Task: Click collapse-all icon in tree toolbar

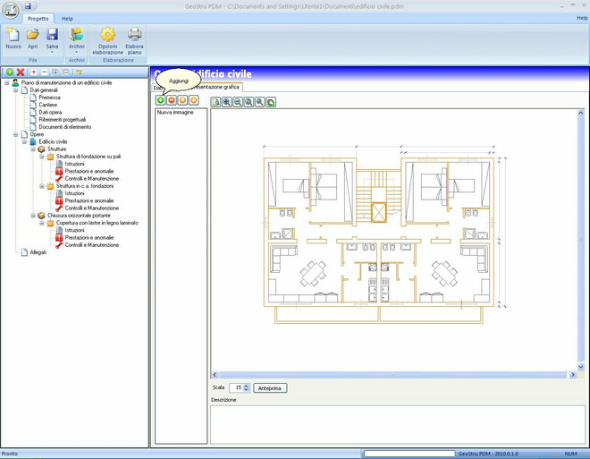Action: 66,72
